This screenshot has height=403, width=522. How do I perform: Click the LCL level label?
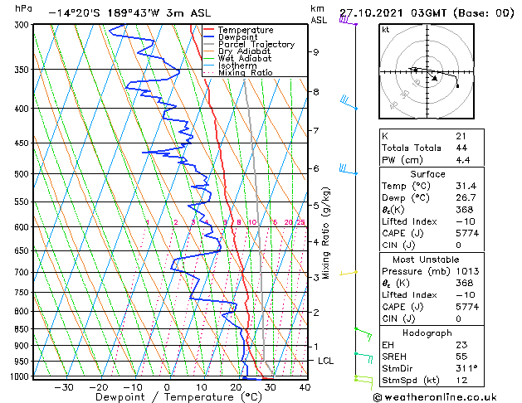point(326,361)
